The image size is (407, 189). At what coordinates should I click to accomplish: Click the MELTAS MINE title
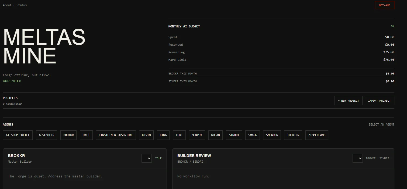[x=44, y=46]
